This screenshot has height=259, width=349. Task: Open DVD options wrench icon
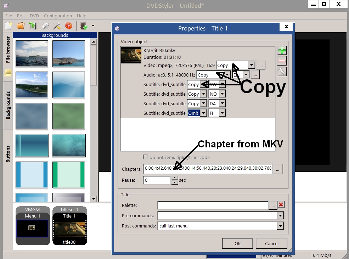coord(45,26)
